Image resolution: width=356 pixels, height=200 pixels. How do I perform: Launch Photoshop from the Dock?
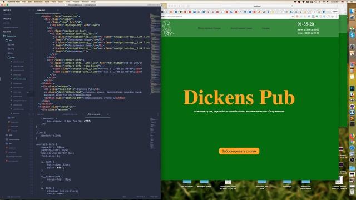[352, 88]
